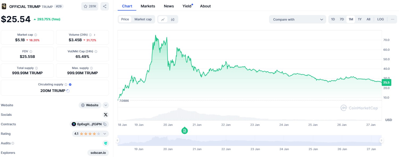Switch to the Markets tab
Image resolution: width=399 pixels, height=157 pixels.
coord(148,6)
